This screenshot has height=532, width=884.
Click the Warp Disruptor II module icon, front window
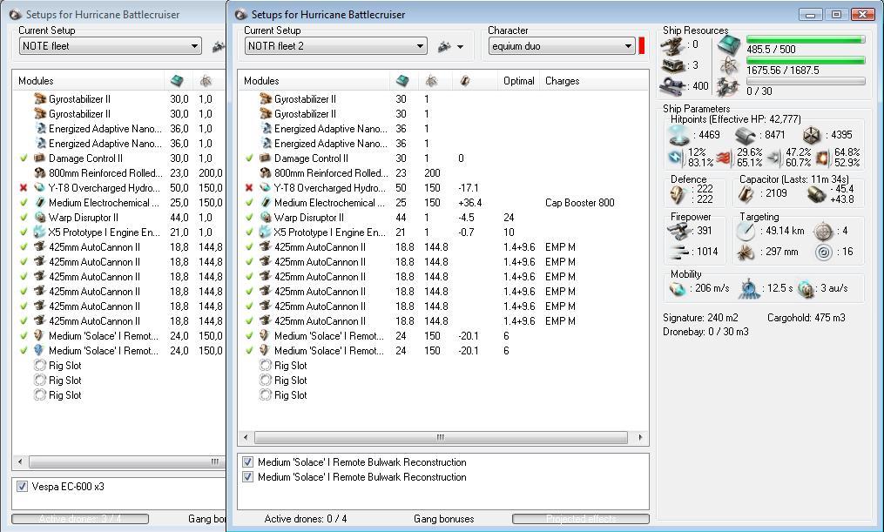[x=265, y=217]
